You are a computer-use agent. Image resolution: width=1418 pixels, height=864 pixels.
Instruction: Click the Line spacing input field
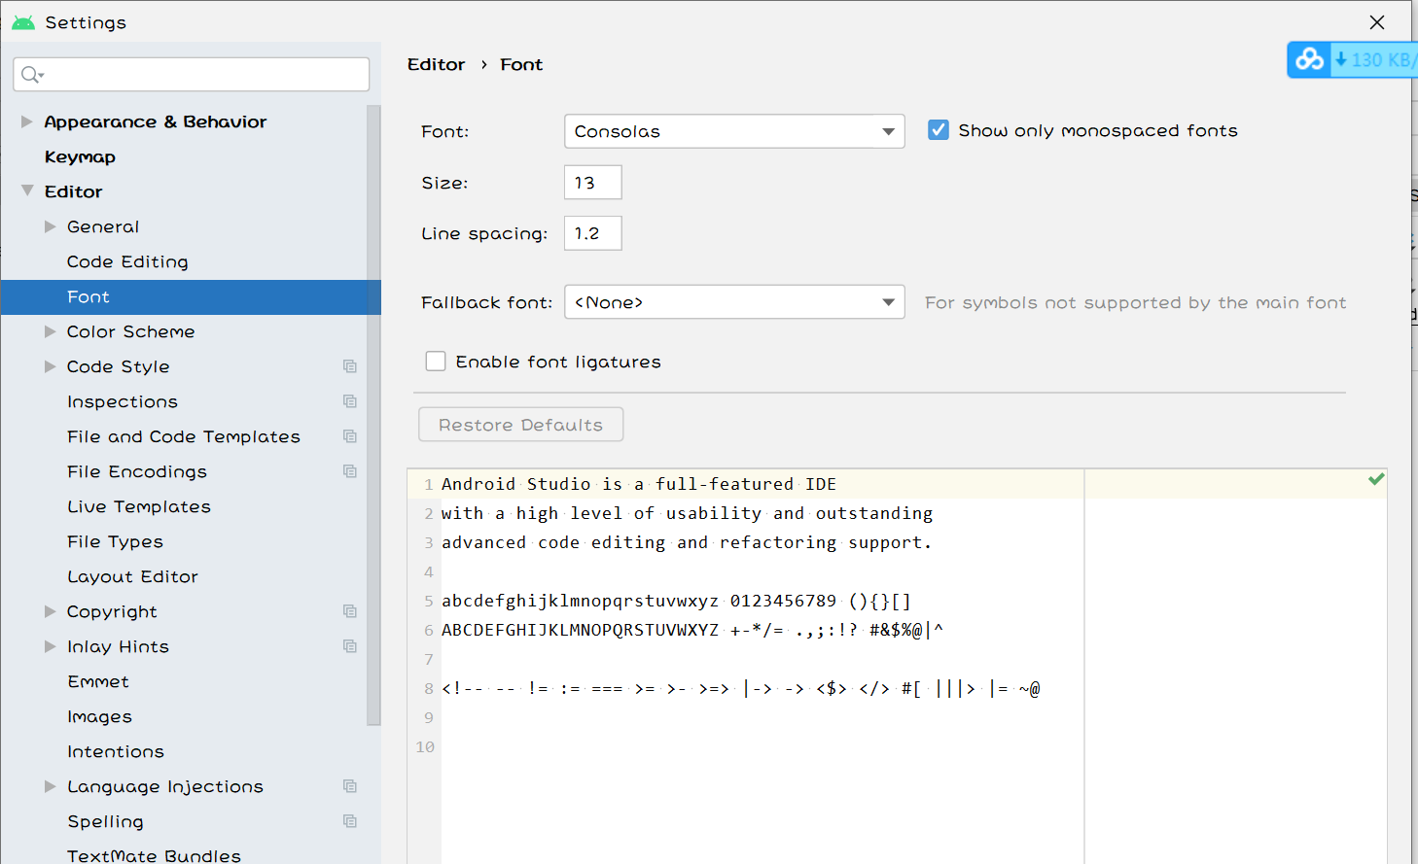593,233
